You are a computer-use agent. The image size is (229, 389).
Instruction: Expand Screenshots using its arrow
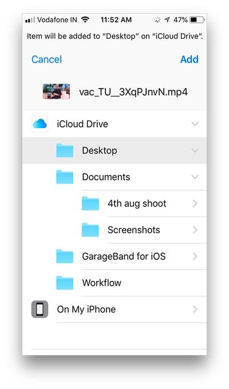(195, 230)
